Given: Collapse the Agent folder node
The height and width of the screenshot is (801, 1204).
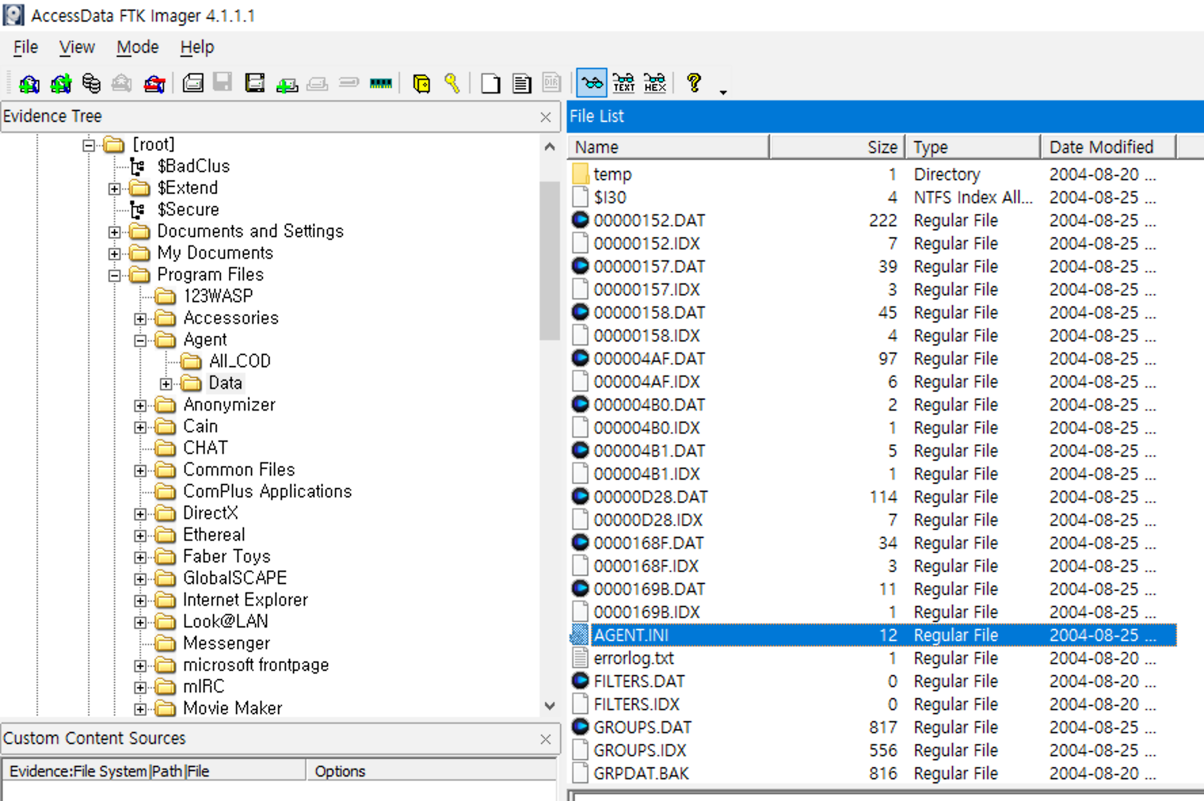Looking at the screenshot, I should [140, 340].
